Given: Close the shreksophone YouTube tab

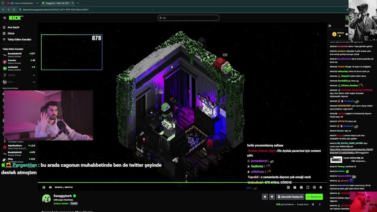Looking at the screenshot, I should pos(38,3).
